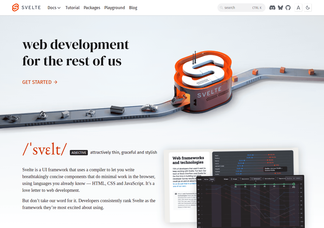Visit the Blog page
324x228 pixels.
coord(133,8)
